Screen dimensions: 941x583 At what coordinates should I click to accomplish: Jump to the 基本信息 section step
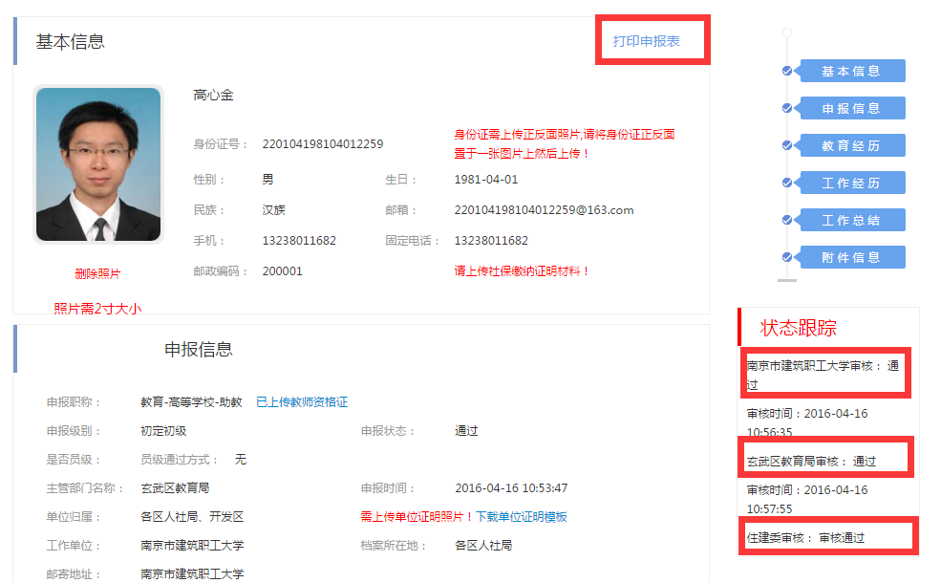pos(851,71)
